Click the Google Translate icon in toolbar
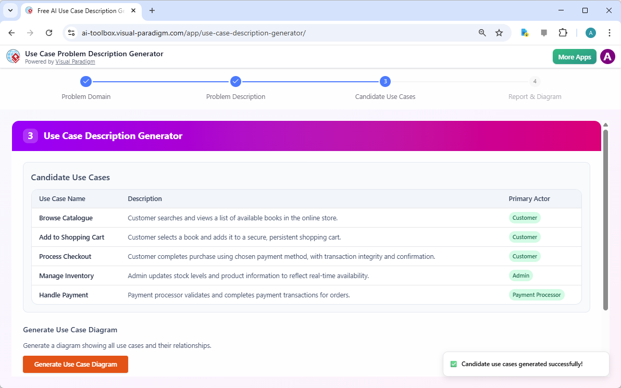The image size is (621, 388). (x=524, y=32)
